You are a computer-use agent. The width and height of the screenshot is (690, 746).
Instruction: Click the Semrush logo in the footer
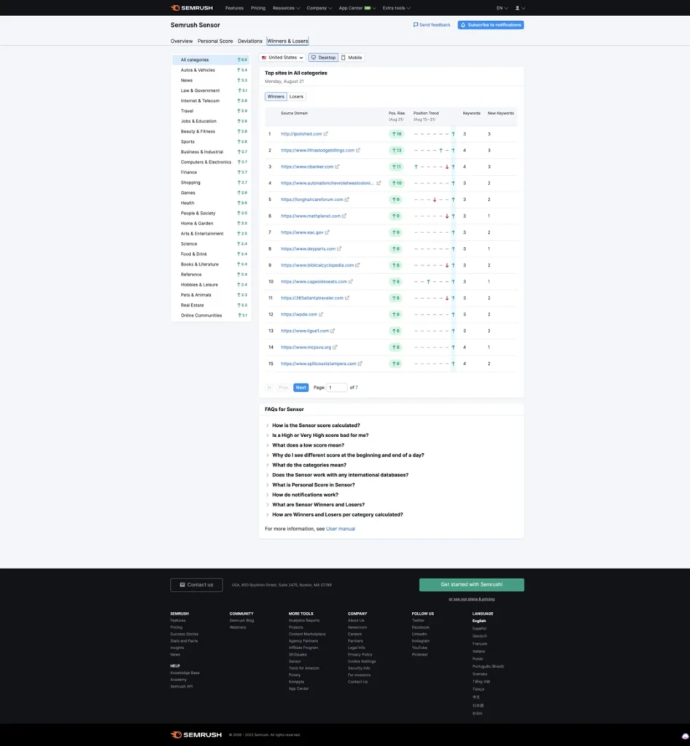pos(196,734)
